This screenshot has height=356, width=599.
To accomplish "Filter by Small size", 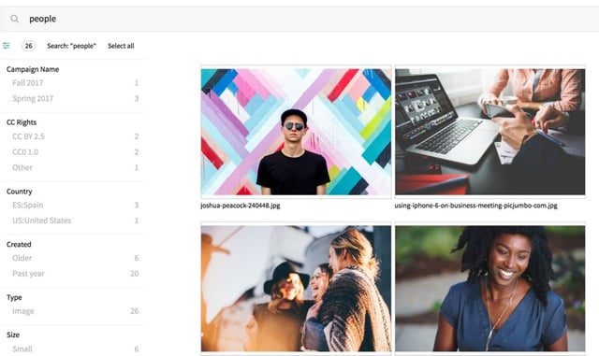I will tap(73, 349).
